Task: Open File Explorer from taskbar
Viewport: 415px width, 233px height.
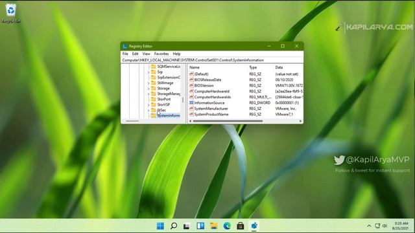Action: pyautogui.click(x=213, y=226)
